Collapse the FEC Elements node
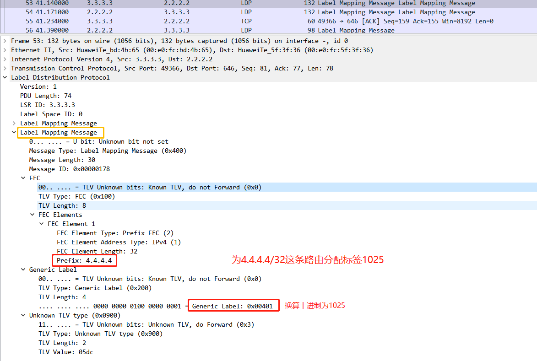Image resolution: width=537 pixels, height=361 pixels. (32, 215)
